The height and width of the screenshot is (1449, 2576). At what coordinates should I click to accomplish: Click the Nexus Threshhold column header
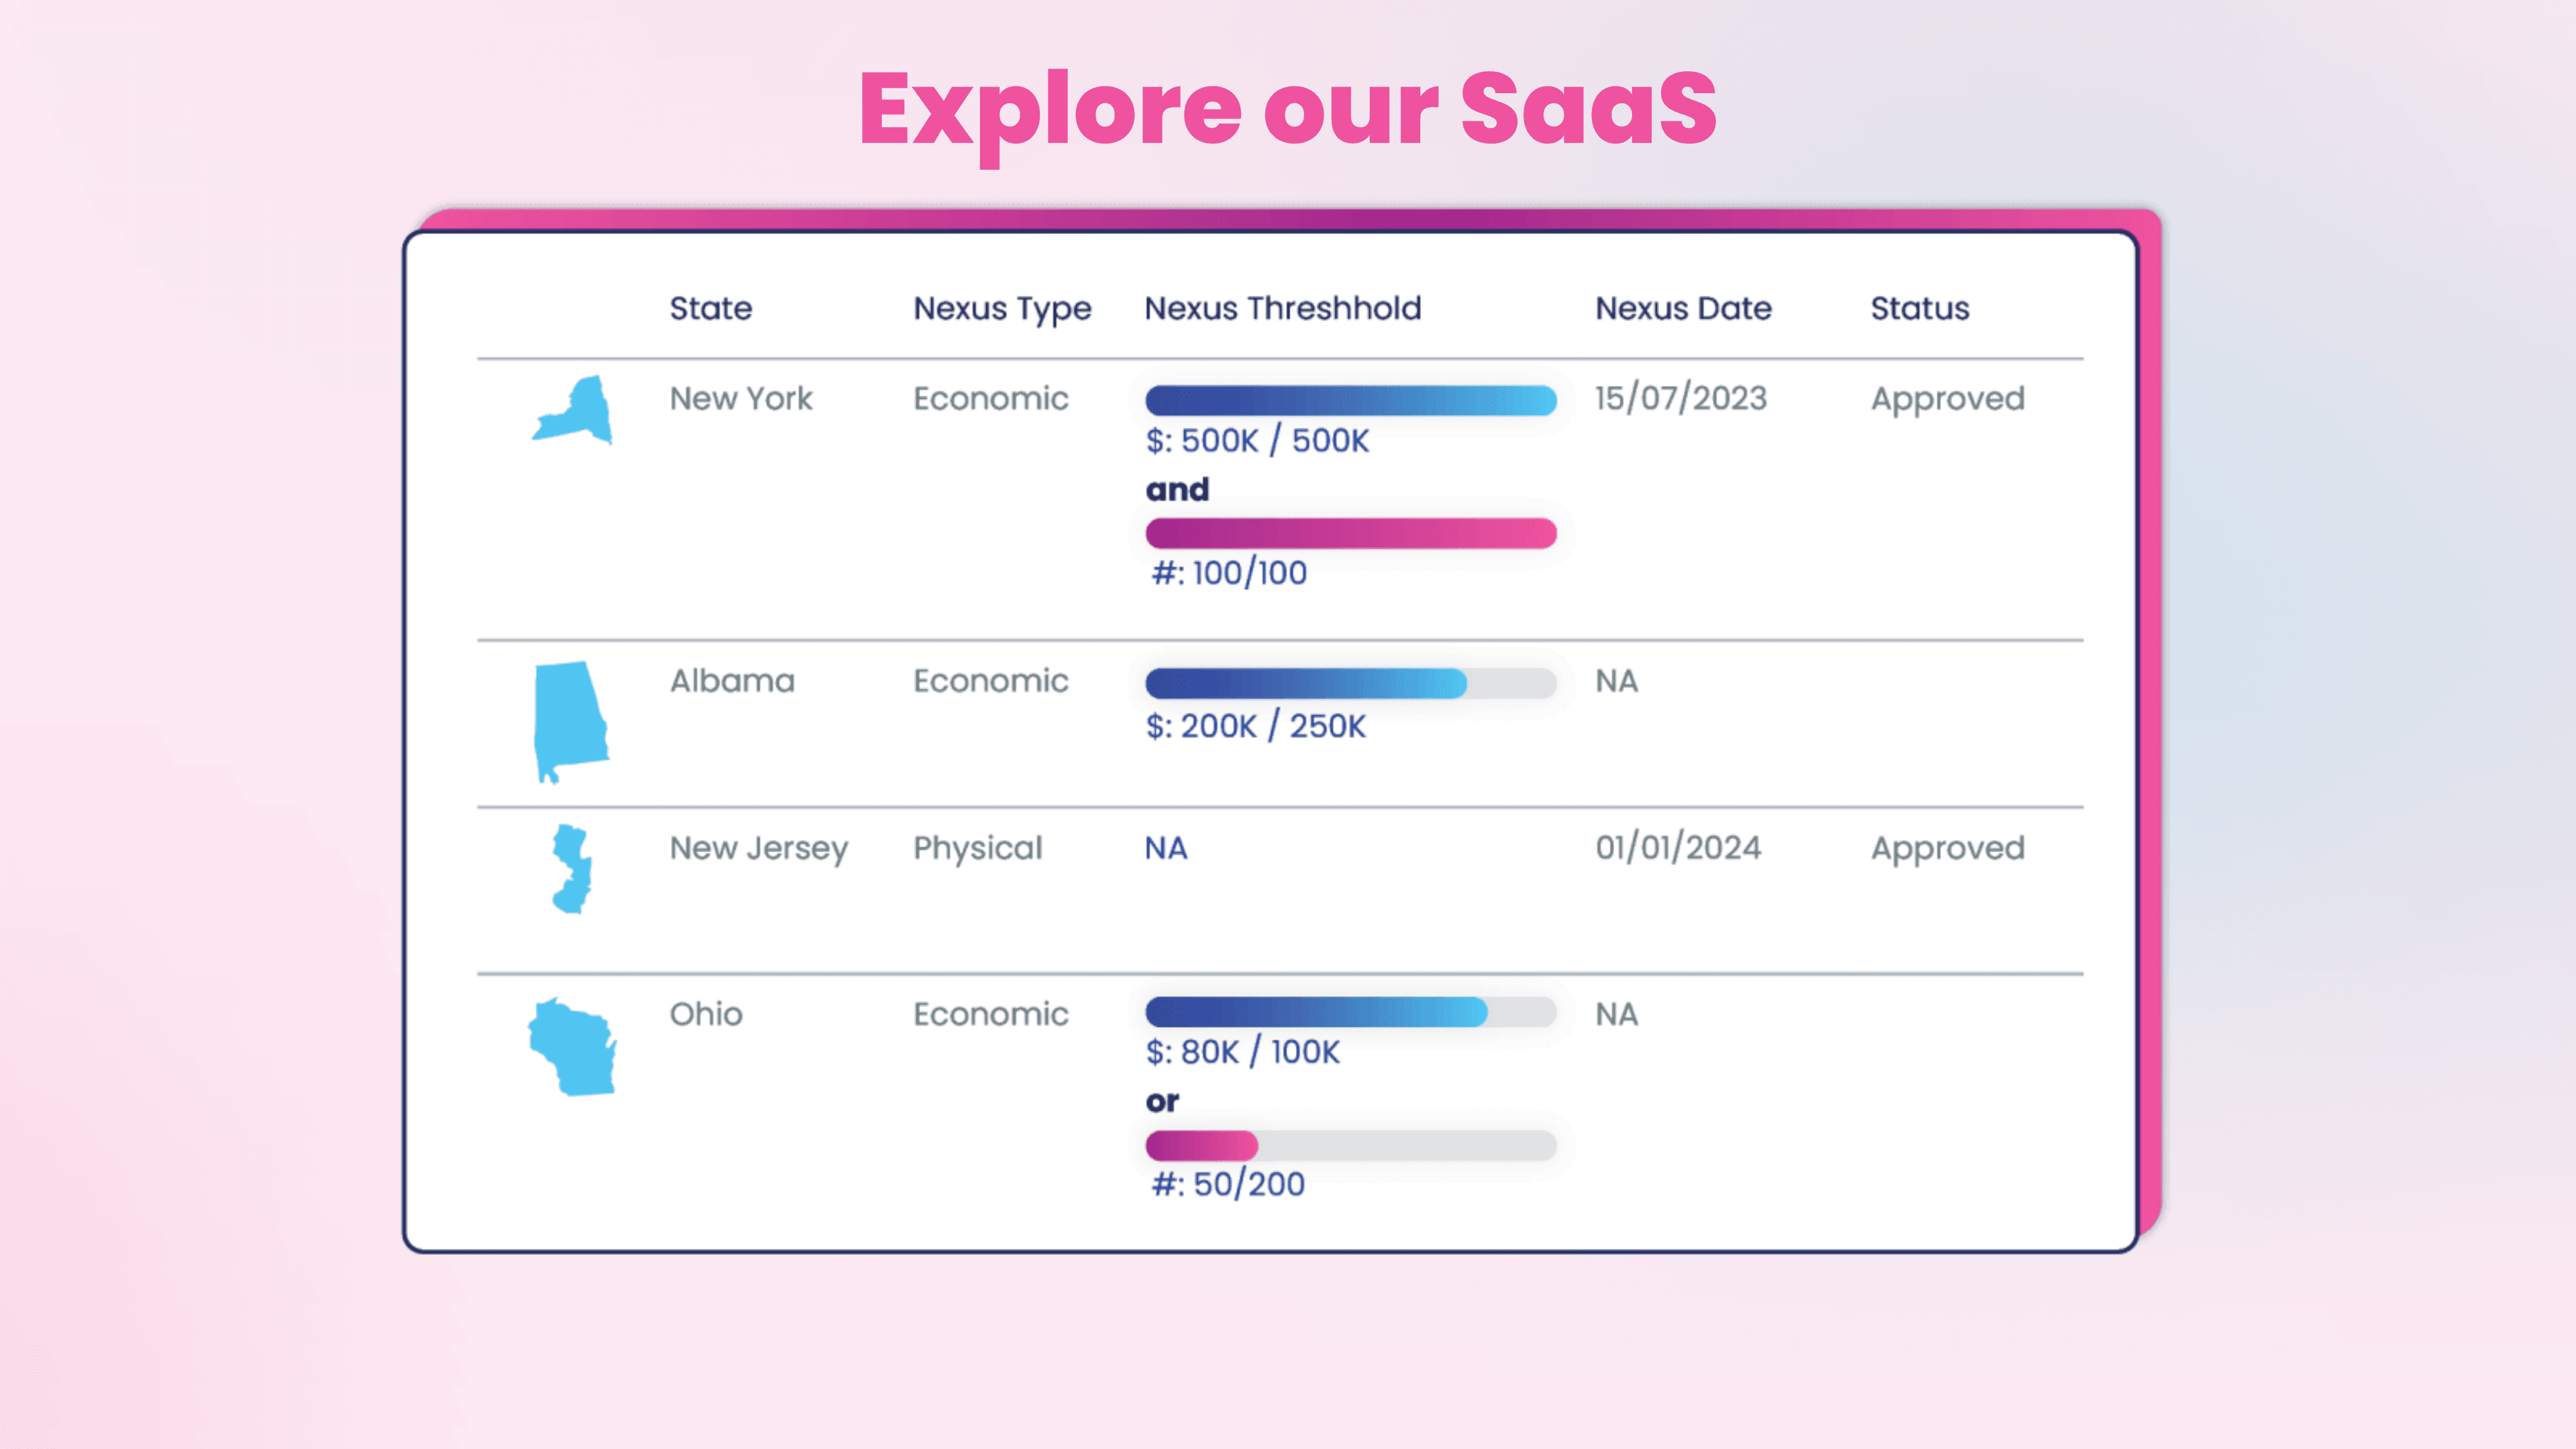(1282, 308)
